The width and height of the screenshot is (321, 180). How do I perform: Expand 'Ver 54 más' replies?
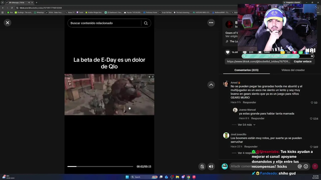tap(247, 125)
